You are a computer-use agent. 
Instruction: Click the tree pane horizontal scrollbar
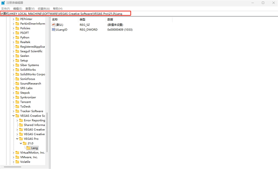coord(13,167)
